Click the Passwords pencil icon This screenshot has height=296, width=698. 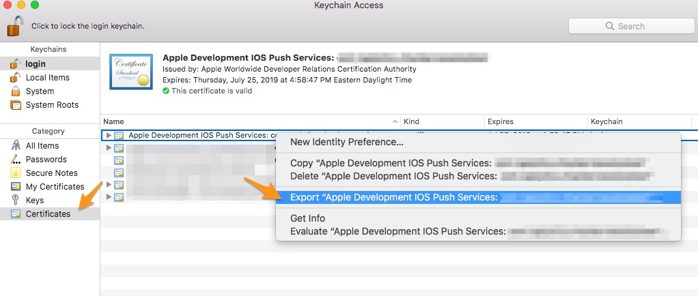[x=16, y=159]
